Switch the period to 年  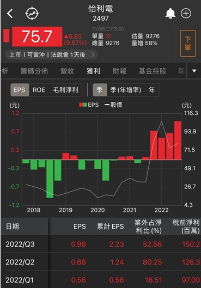(151, 90)
